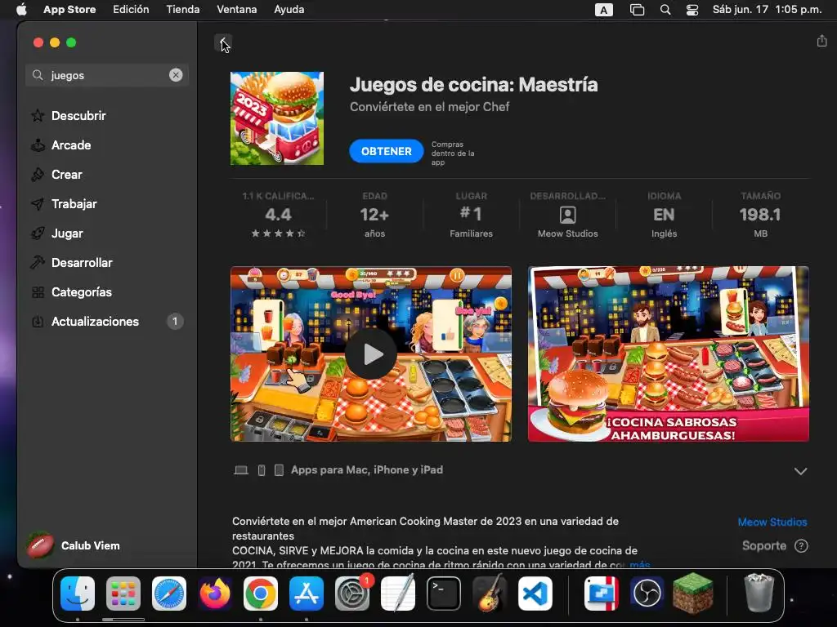Click the Soporte help link
This screenshot has height=627, width=837.
[x=764, y=546]
